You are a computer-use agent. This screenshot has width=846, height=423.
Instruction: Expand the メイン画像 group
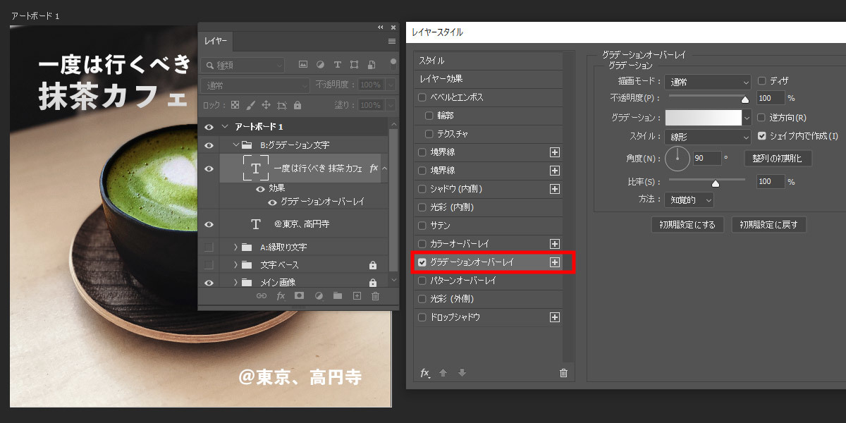tap(235, 282)
